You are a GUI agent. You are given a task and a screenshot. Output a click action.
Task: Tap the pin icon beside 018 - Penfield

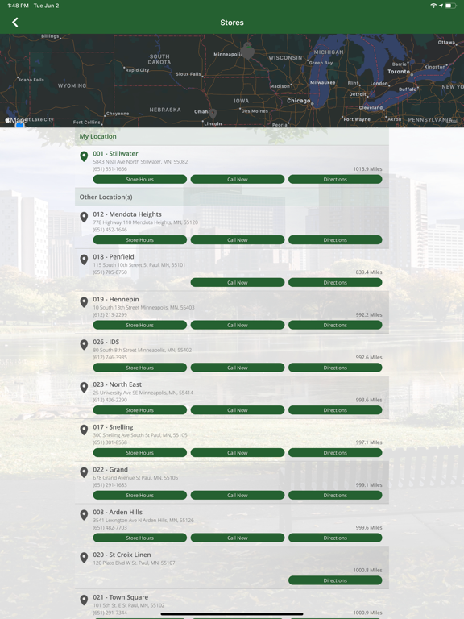[84, 260]
